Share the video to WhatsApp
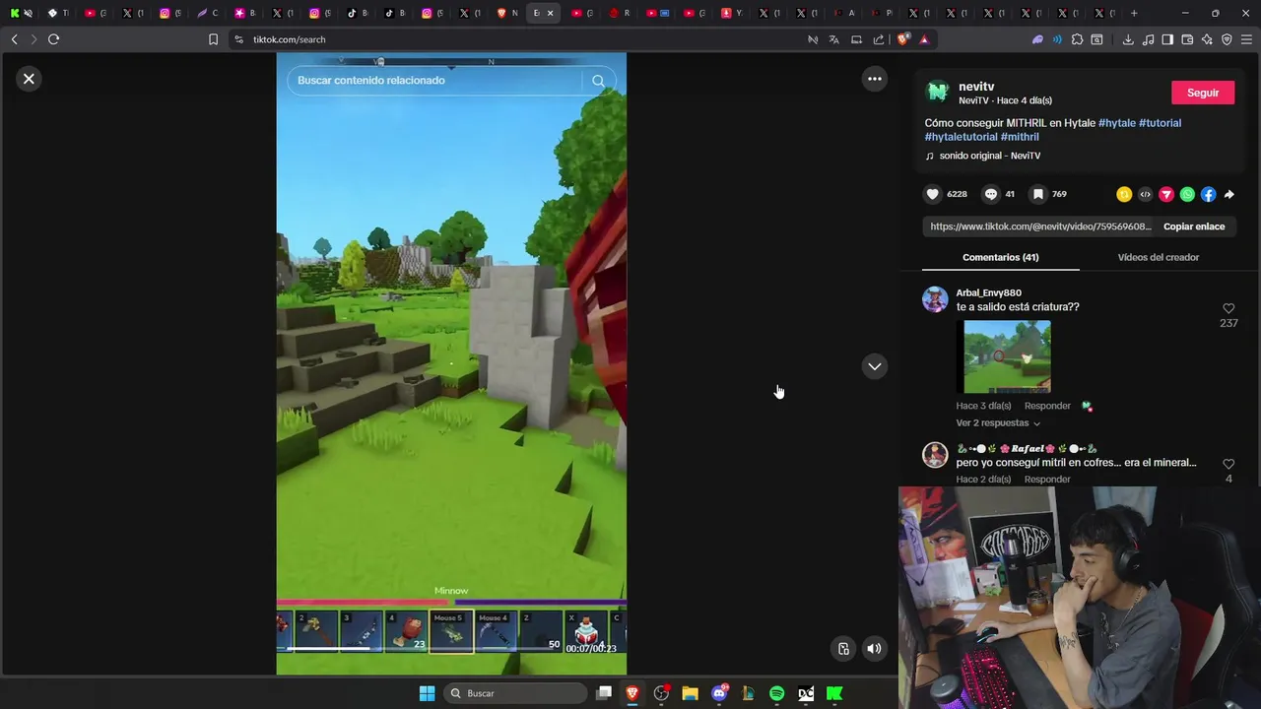 [x=1187, y=194]
